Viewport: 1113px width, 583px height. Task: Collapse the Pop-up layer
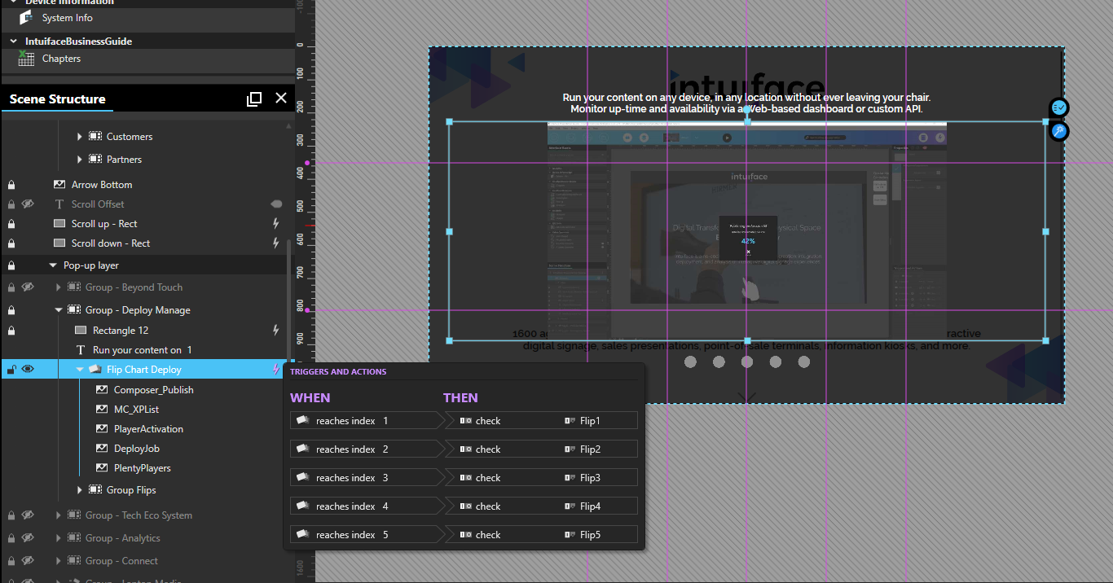[x=53, y=265]
